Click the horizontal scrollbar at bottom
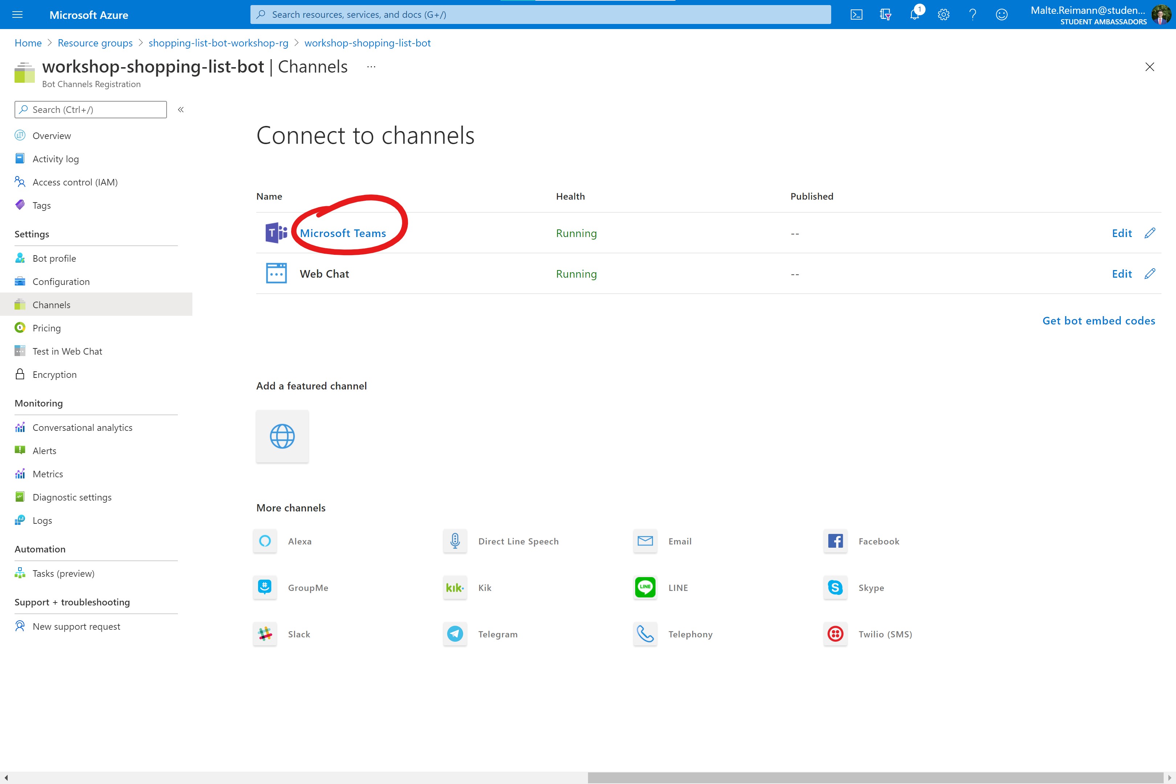Viewport: 1176px width, 784px height. click(x=875, y=777)
